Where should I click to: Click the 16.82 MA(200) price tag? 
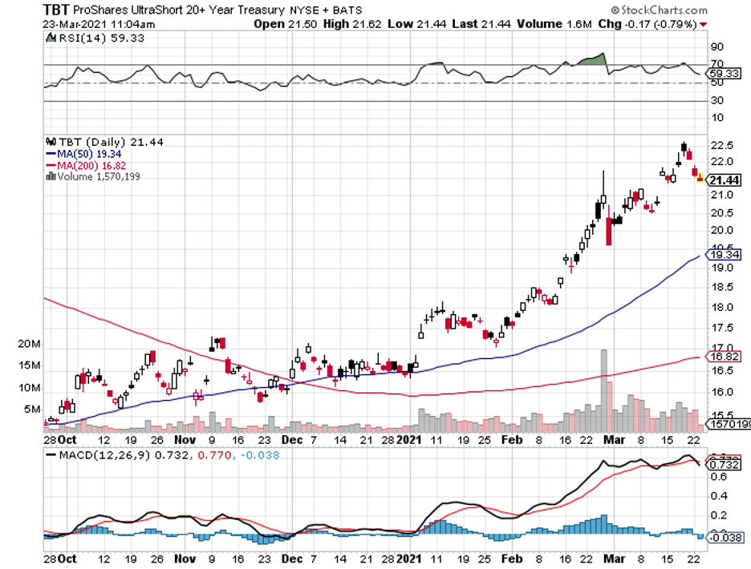[725, 357]
